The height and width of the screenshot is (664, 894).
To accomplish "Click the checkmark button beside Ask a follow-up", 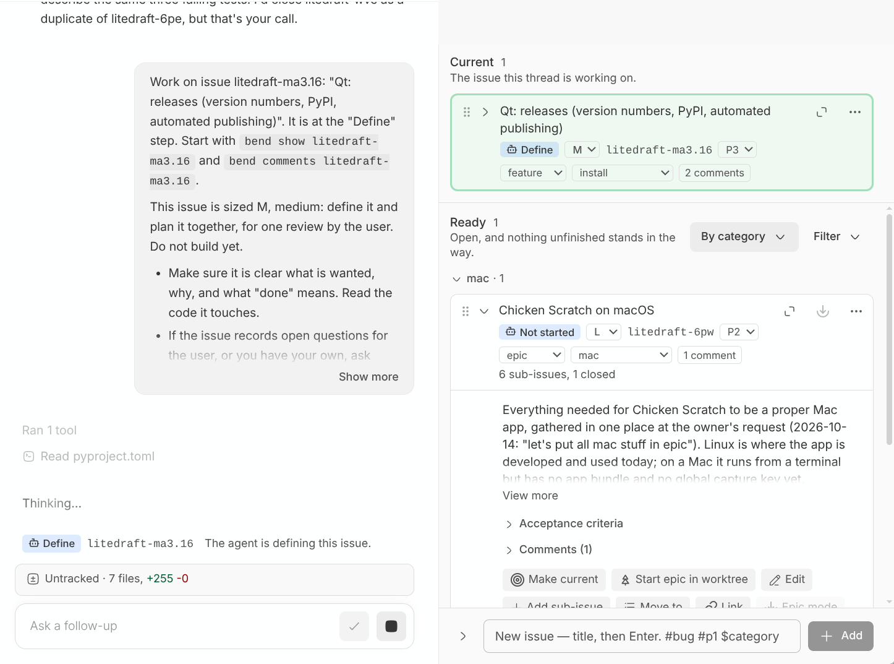I will [354, 626].
